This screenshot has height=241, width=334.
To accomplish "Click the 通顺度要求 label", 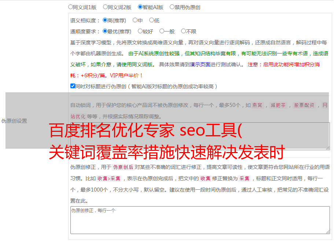I will tap(85, 31).
